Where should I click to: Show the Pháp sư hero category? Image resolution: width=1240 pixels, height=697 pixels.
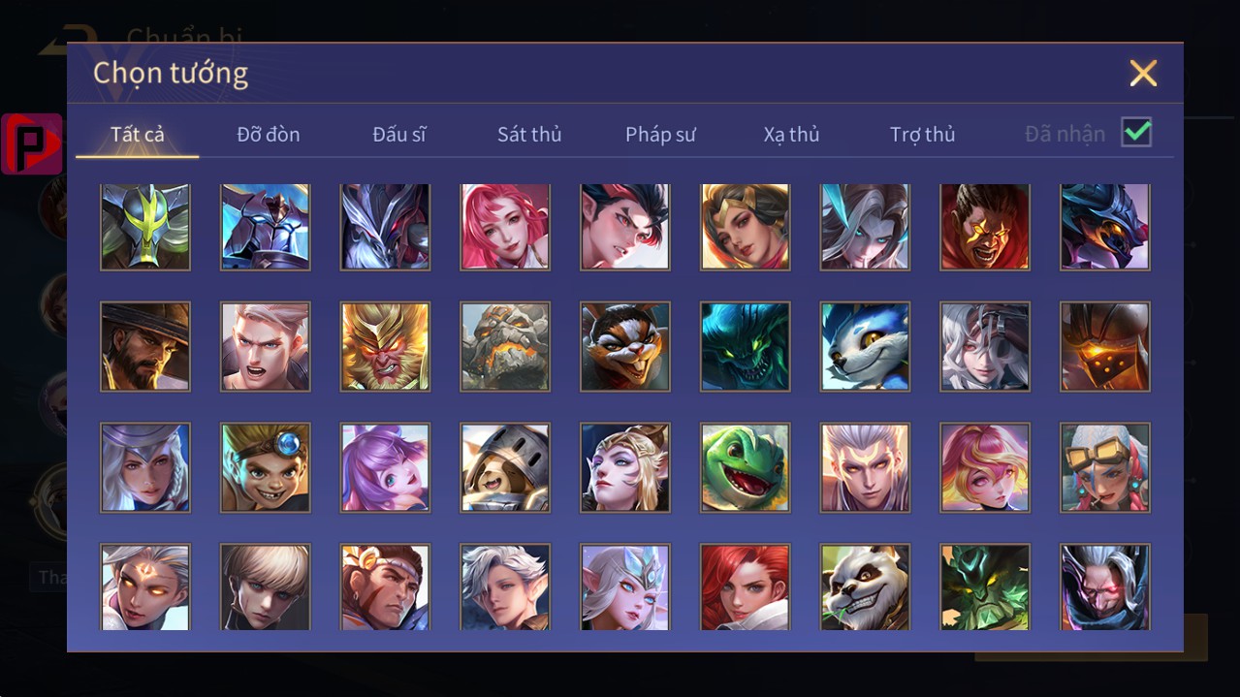click(660, 135)
